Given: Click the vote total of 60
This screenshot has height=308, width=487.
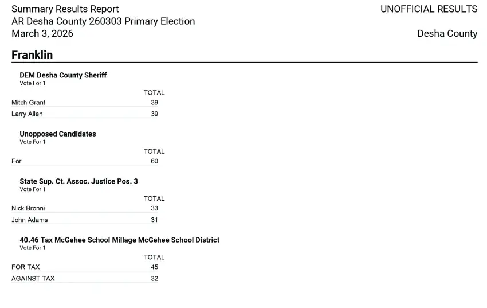Looking at the screenshot, I should point(154,162).
